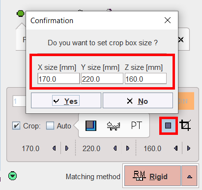The image size is (202, 190).
Task: Decline with the No button
Action: 138,100
